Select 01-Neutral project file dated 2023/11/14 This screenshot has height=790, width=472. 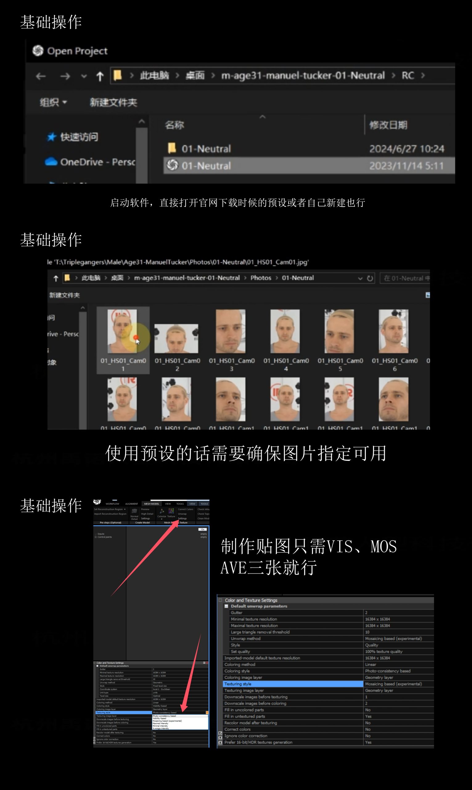coord(309,165)
